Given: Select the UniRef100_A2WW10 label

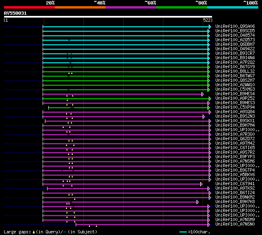Looking at the screenshot, I should (235, 85).
